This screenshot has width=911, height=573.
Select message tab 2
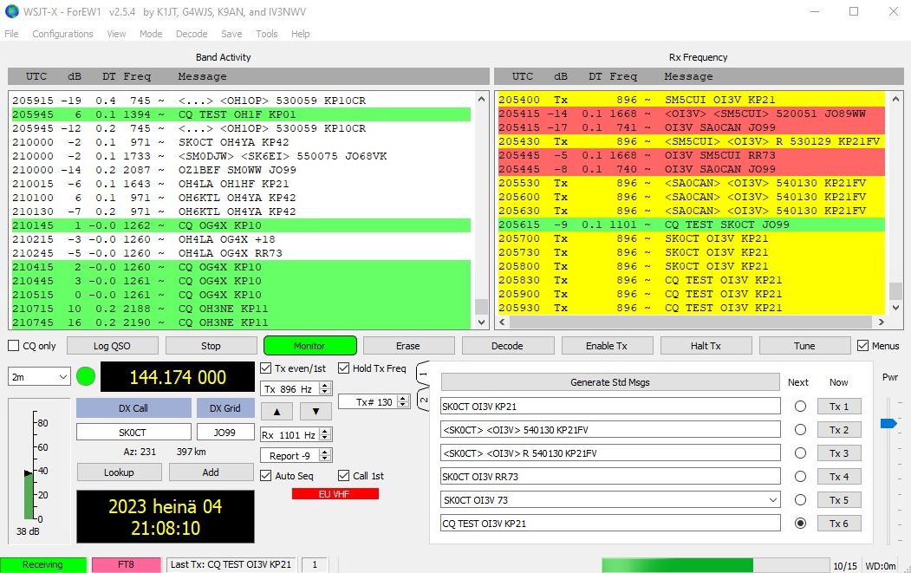pos(423,400)
